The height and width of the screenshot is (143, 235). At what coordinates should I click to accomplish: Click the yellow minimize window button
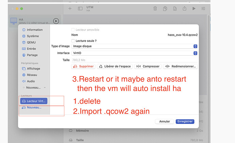[17, 9]
